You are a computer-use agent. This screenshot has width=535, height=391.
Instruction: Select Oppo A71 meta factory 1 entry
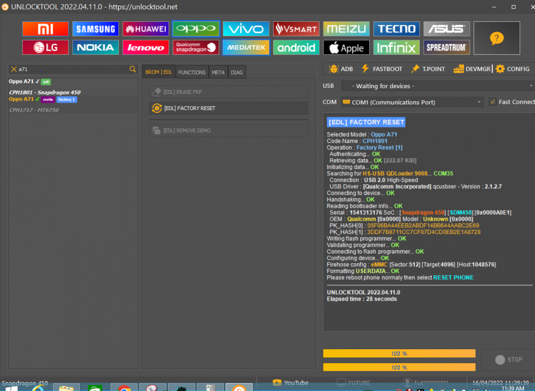point(43,99)
